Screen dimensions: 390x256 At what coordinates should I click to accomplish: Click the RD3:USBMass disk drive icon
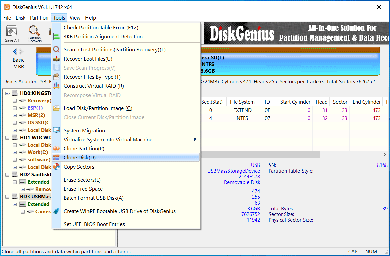(x=15, y=197)
